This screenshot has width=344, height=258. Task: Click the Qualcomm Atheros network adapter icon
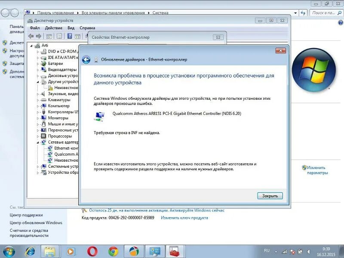pyautogui.click(x=100, y=116)
